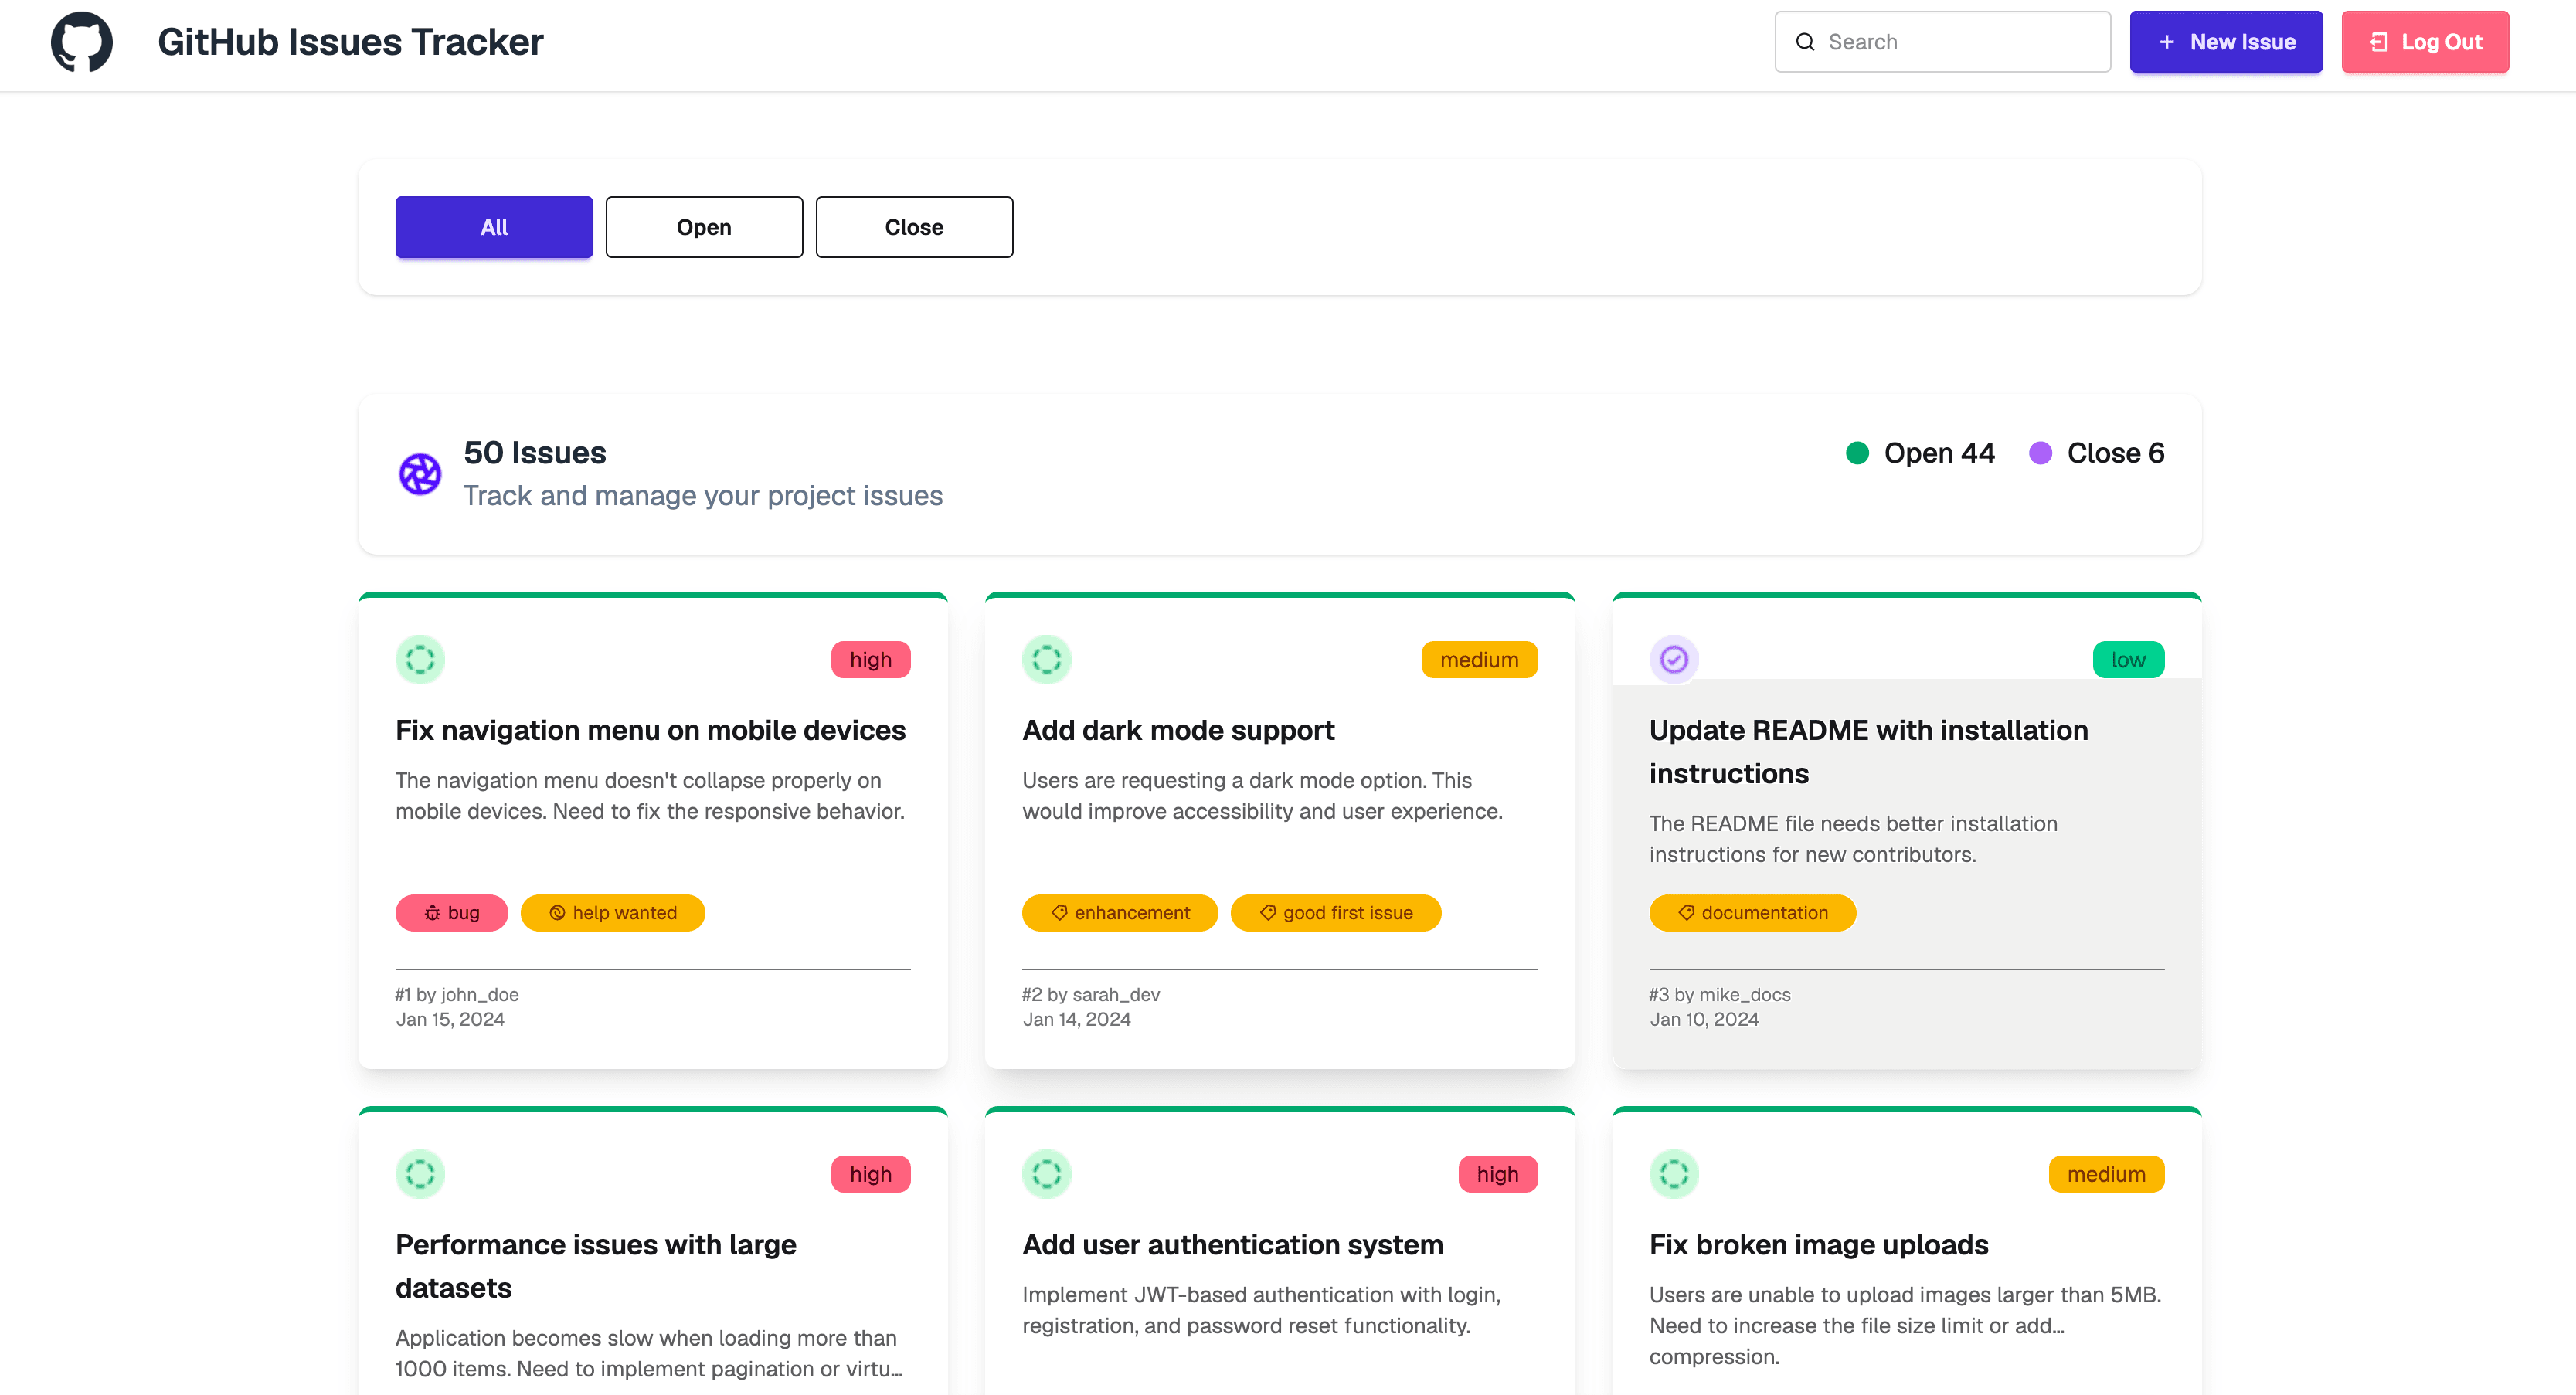Click high priority badge on Fix navigation menu
This screenshot has height=1395, width=2576.
pyautogui.click(x=870, y=660)
